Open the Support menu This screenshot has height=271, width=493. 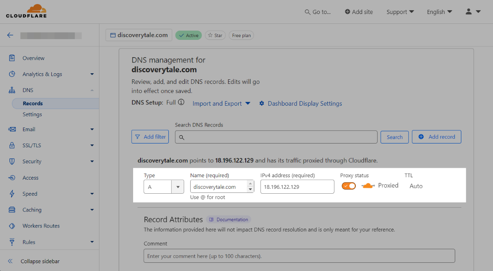[x=400, y=12]
